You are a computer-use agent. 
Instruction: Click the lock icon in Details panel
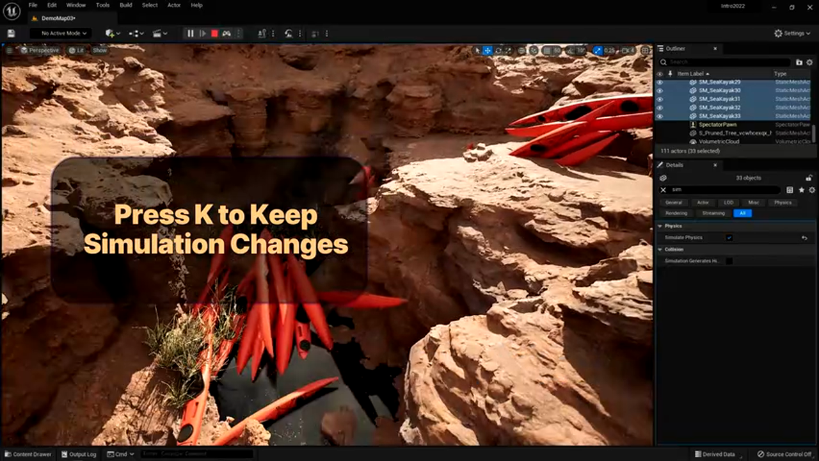pos(809,178)
